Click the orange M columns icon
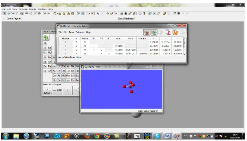Screen dimensions: 247x141 [175, 32]
